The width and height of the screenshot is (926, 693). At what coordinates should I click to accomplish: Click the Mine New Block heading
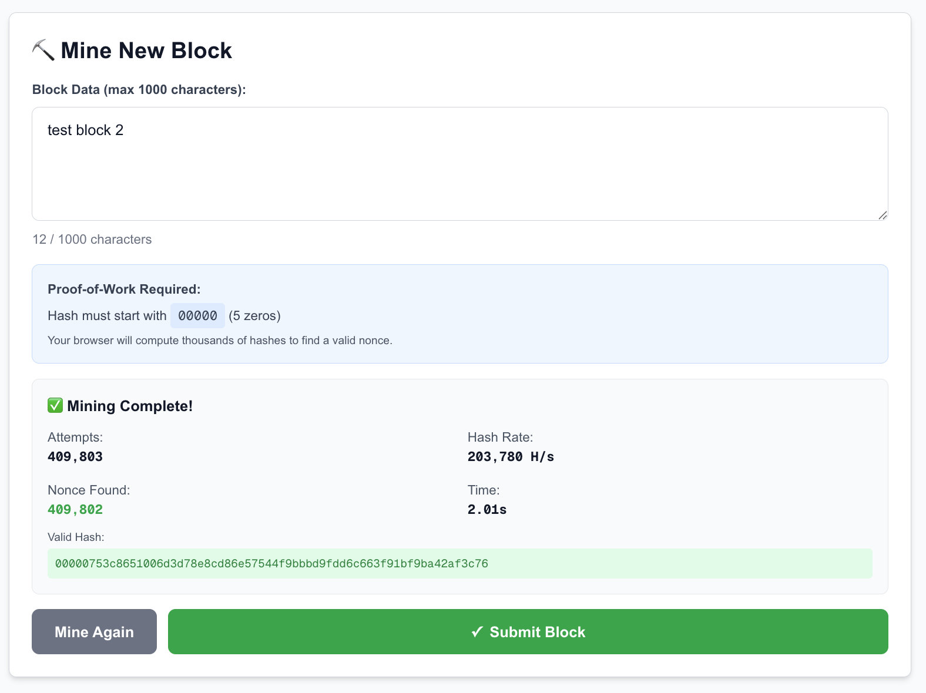coord(146,51)
